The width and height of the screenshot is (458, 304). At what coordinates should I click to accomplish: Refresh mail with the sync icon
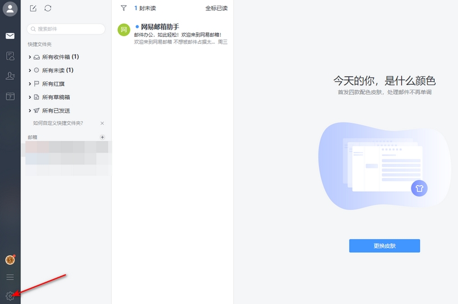point(48,8)
